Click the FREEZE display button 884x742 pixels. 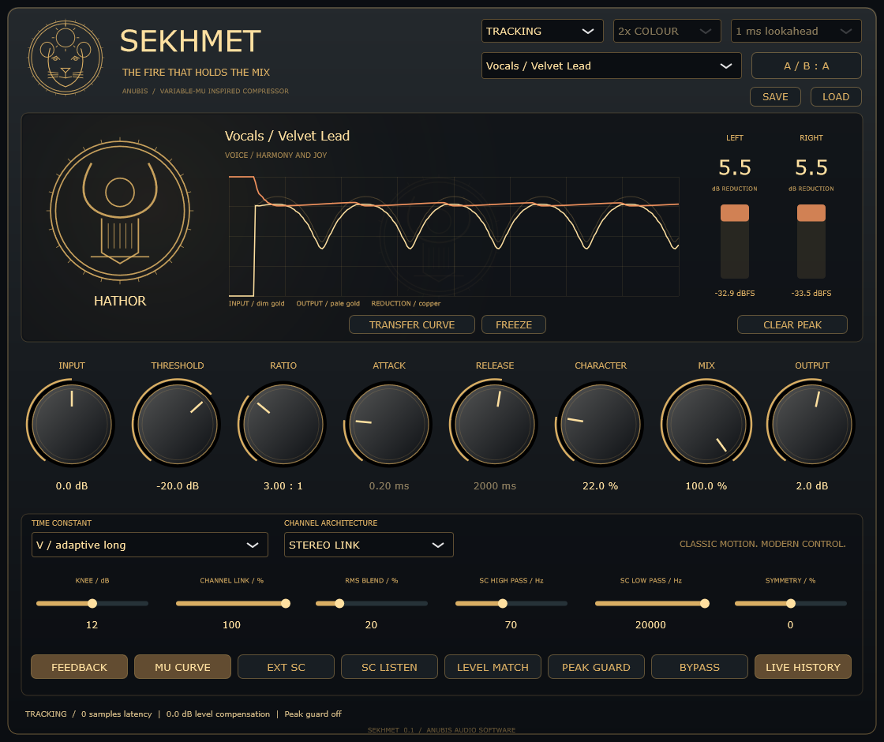[514, 324]
